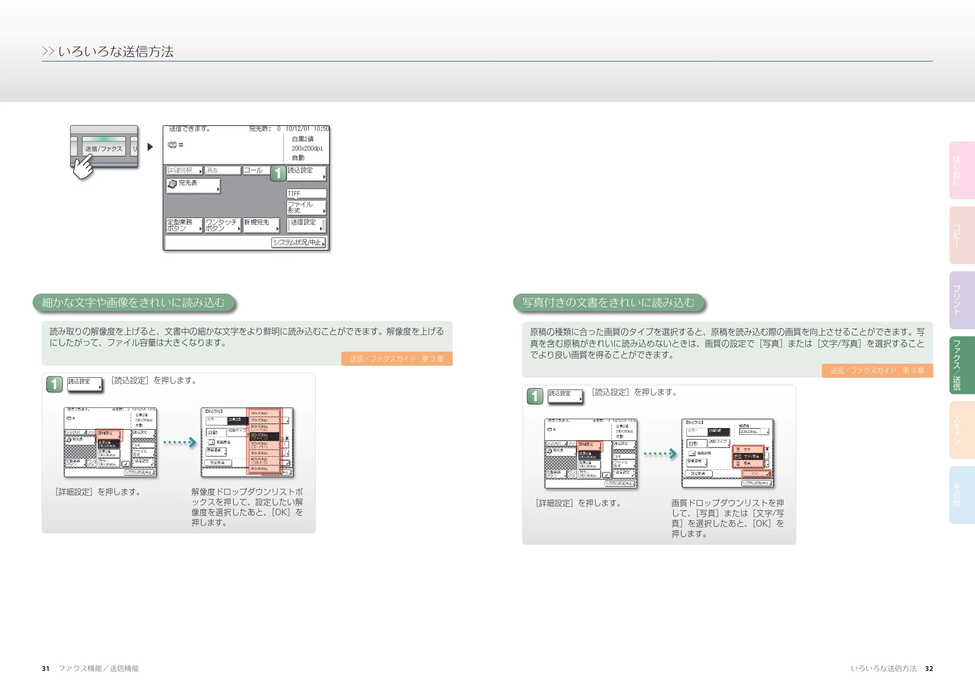975x689 pixels.
Task: Click 自動 in the left-section 読込設定 screen
Action: tap(216, 433)
